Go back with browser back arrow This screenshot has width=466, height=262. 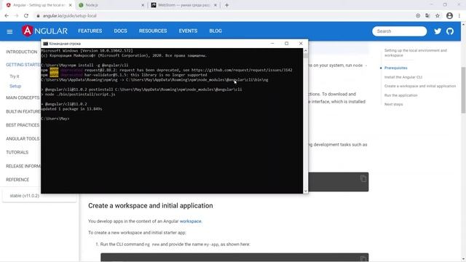7,16
